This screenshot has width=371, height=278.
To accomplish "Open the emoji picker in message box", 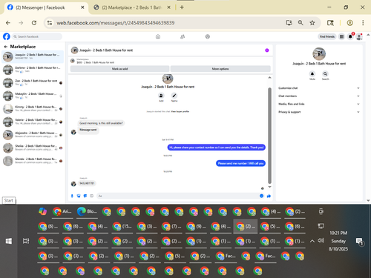I will click(x=261, y=196).
